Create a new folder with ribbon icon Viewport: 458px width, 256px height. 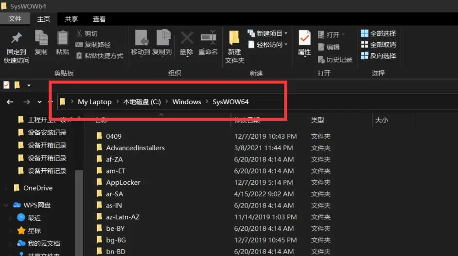(234, 39)
